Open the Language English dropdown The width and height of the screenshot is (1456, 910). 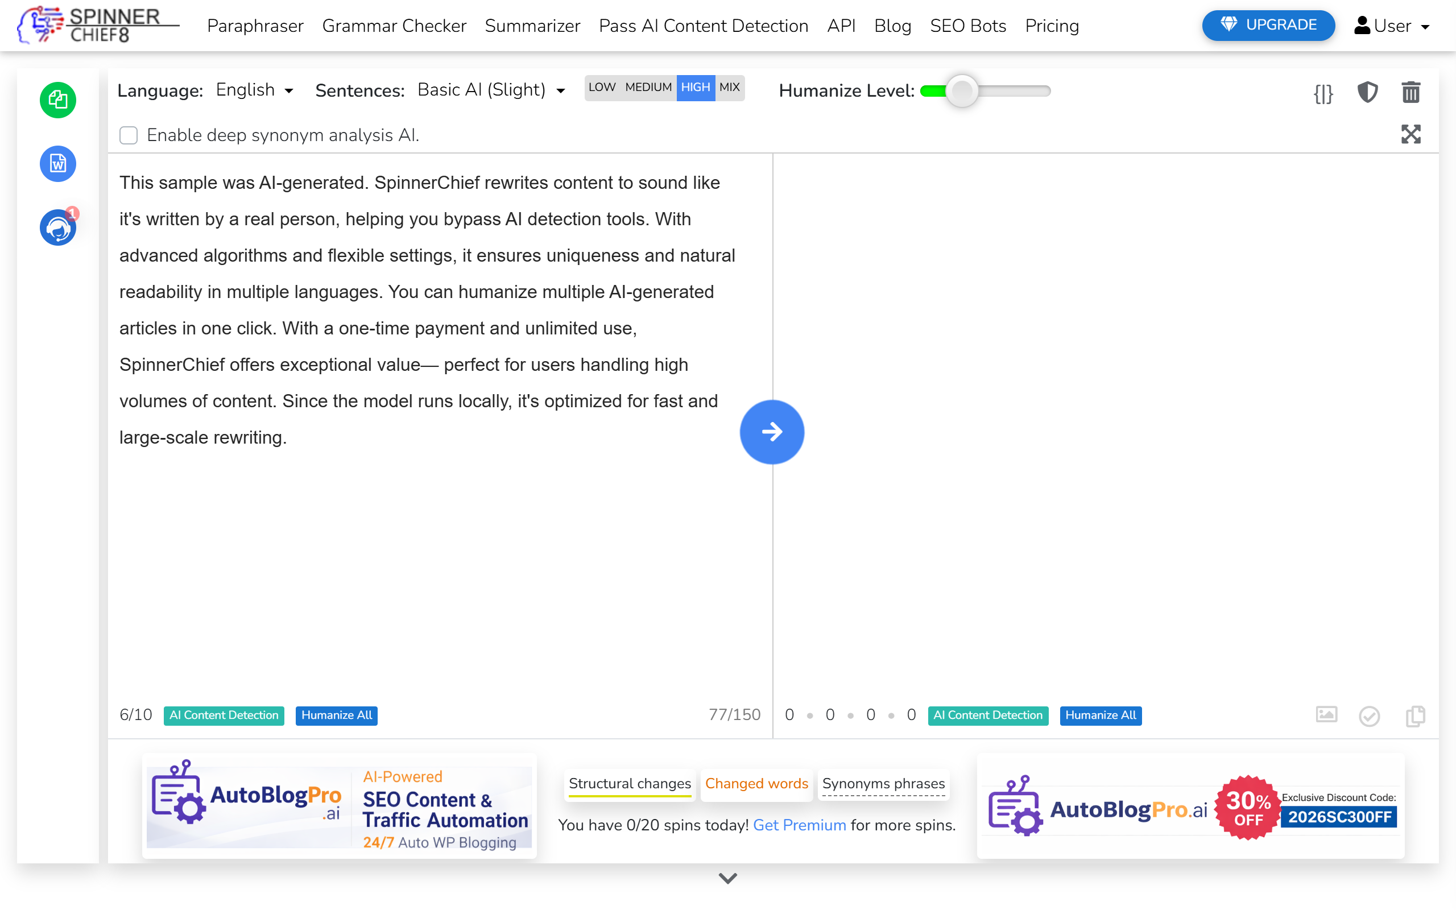pyautogui.click(x=254, y=90)
